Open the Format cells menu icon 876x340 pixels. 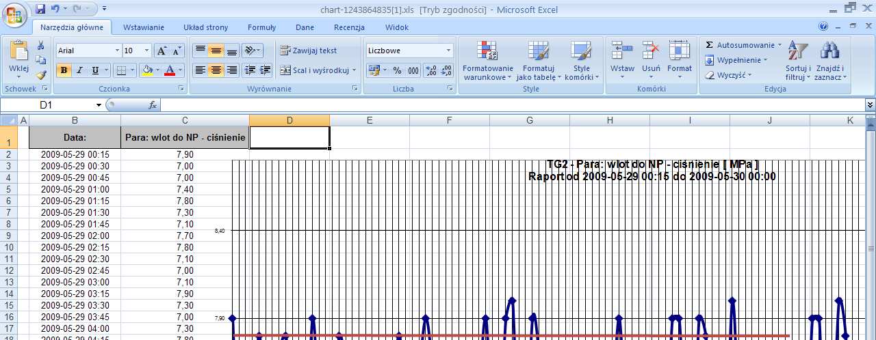(680, 51)
